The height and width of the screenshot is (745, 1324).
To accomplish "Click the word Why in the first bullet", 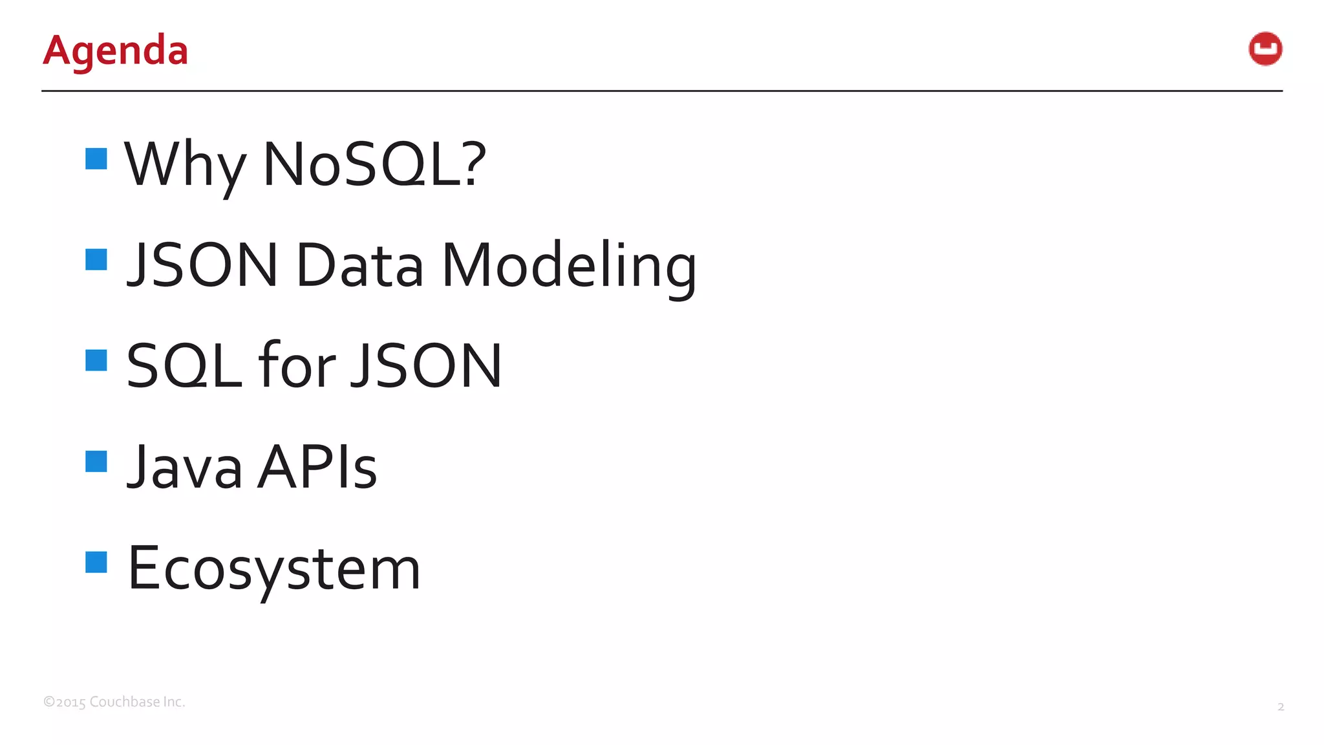I will [x=186, y=166].
